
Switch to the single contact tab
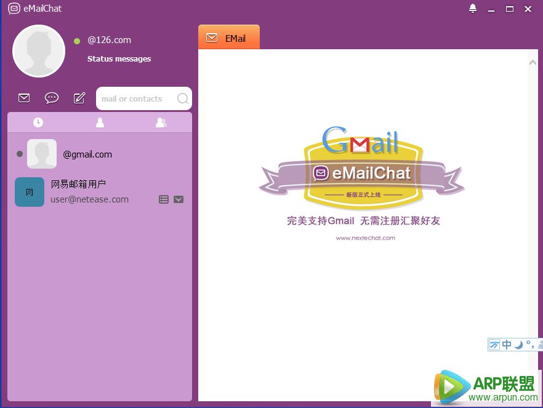[x=100, y=122]
